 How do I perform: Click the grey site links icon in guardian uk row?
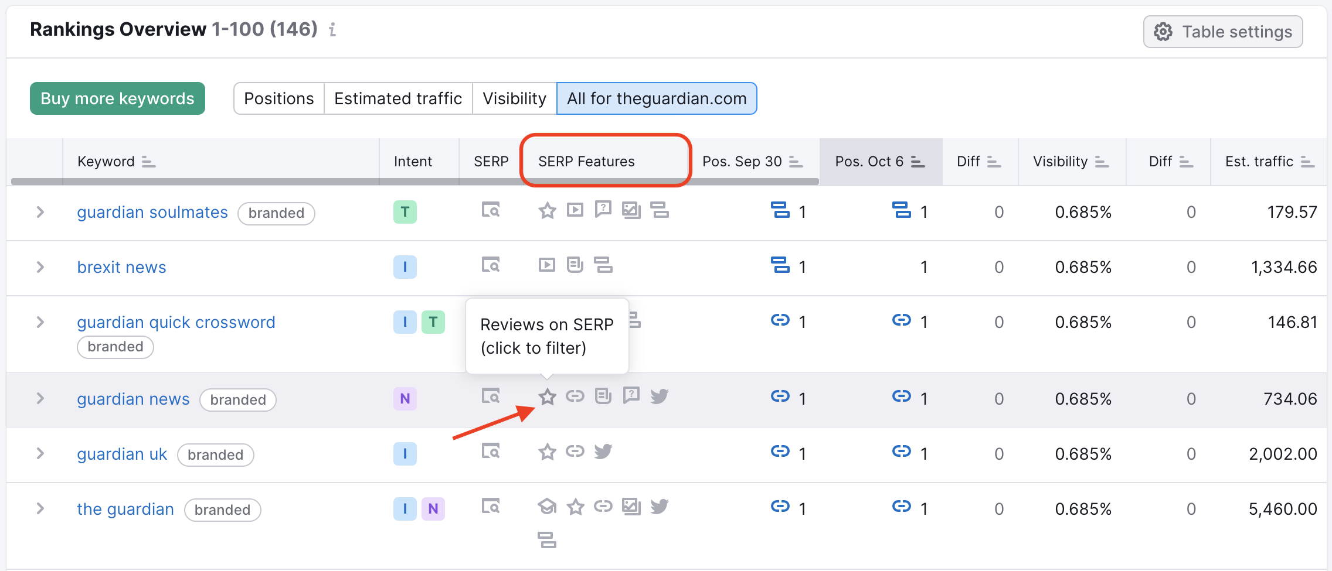pyautogui.click(x=575, y=451)
